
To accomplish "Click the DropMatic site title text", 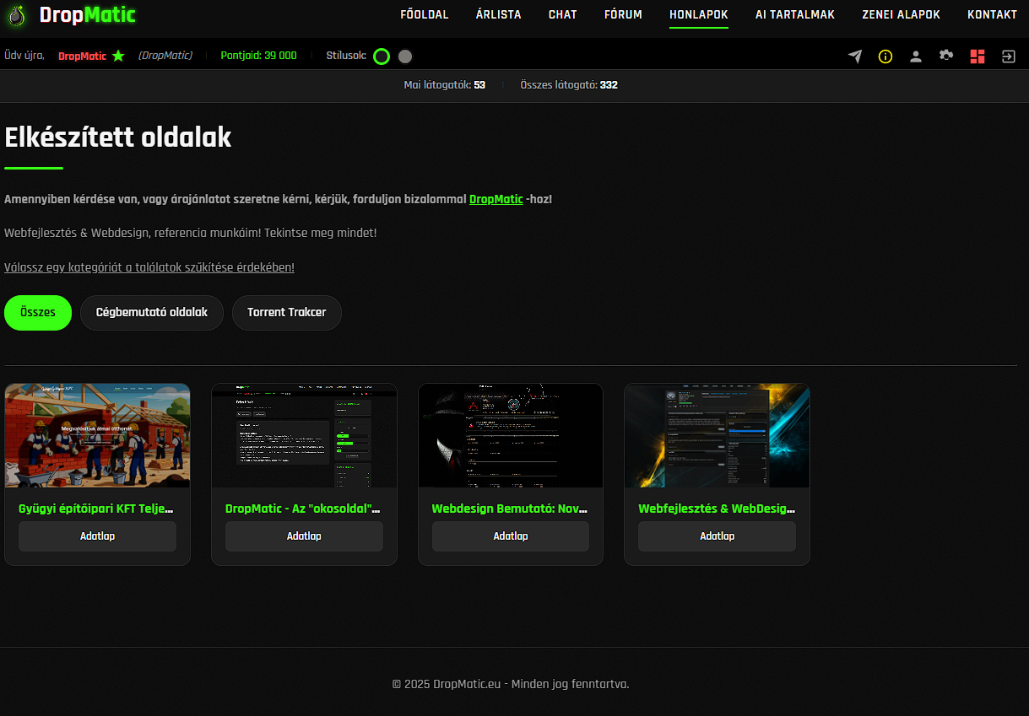I will click(87, 15).
